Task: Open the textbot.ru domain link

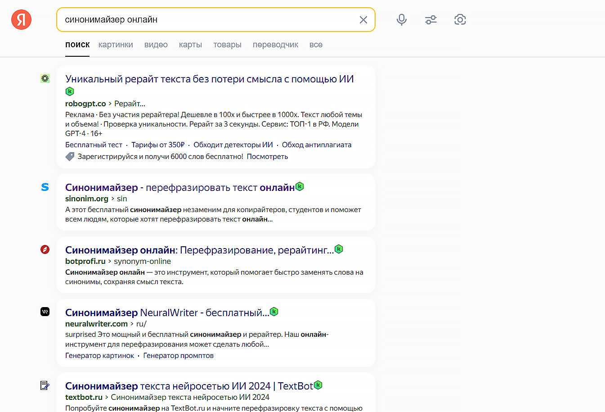Action: pyautogui.click(x=84, y=397)
